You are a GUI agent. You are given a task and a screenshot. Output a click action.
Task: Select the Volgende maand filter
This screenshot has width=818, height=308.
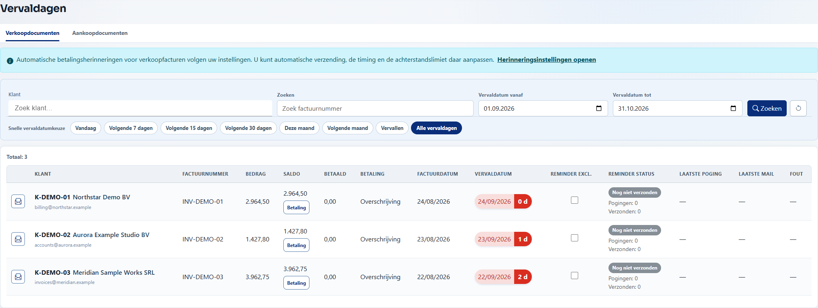click(x=348, y=128)
